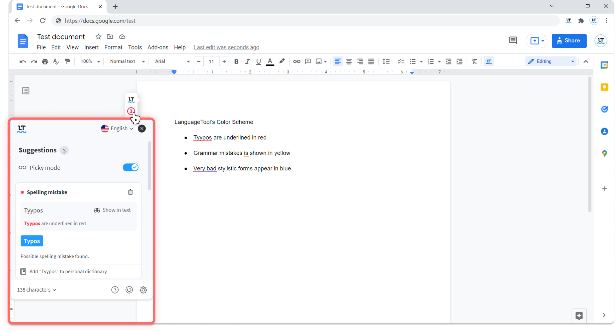Image resolution: width=615 pixels, height=332 pixels.
Task: Click LanguageTool power icon
Action: coord(129,290)
